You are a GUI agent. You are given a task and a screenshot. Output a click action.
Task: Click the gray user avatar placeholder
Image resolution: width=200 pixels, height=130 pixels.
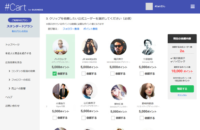[x=149, y=7]
